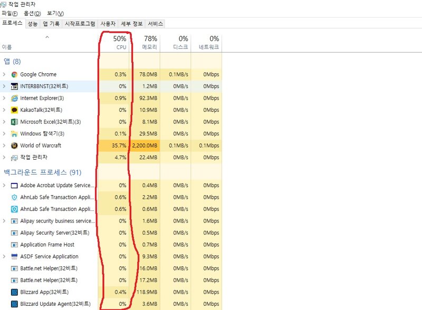Screen dimensions: 422x310
Task: Expand the World of Warcraft process
Action: point(4,146)
